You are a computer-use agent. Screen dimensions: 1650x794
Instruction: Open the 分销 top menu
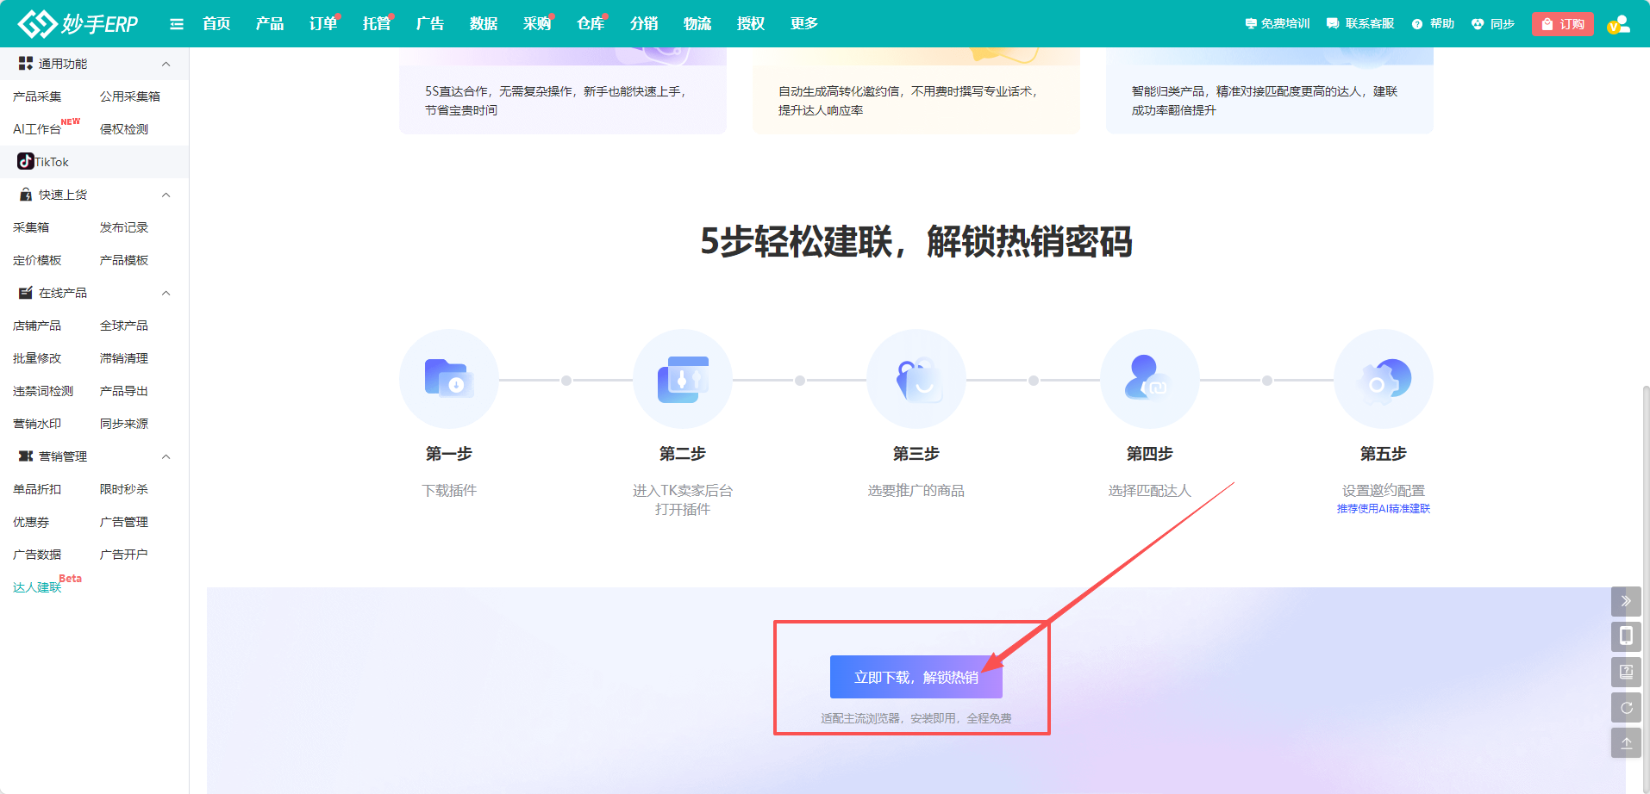pos(644,24)
